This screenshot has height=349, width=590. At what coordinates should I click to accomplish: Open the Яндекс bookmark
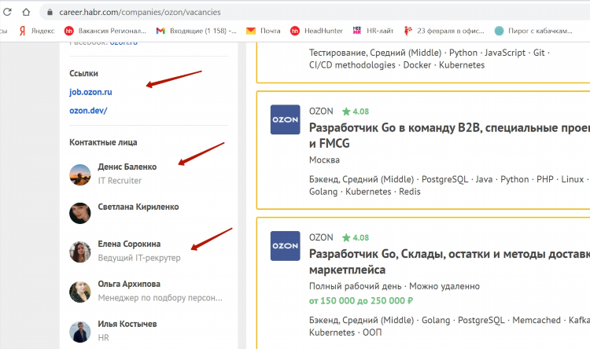tap(36, 31)
